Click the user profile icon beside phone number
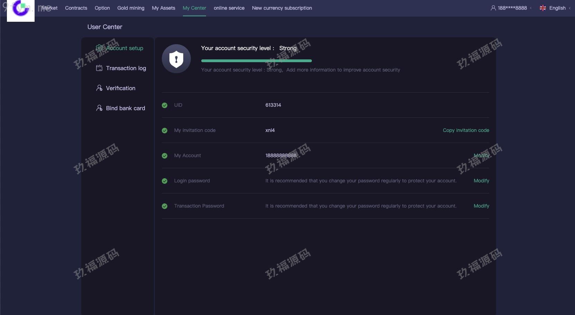The height and width of the screenshot is (315, 575). coord(493,8)
